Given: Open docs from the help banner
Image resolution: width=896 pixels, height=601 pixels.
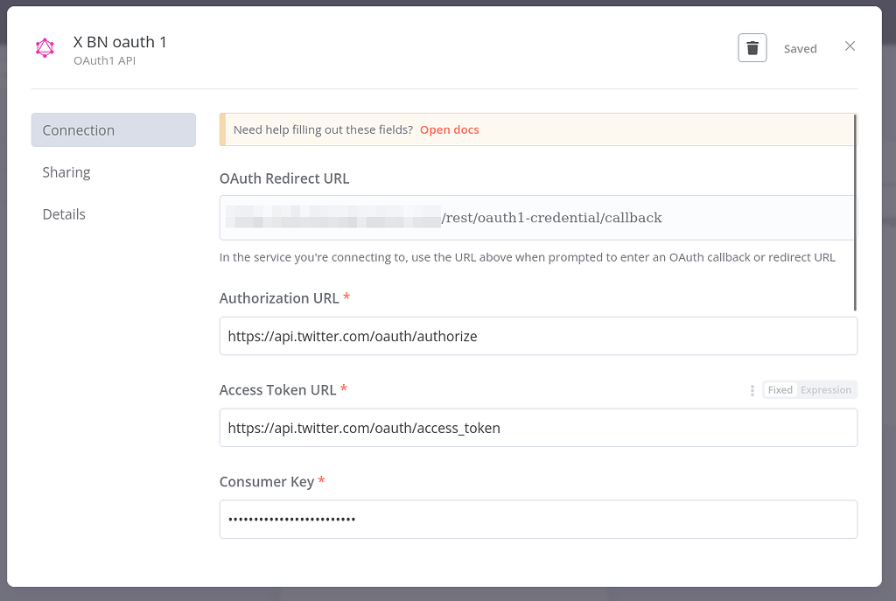Looking at the screenshot, I should click(449, 129).
